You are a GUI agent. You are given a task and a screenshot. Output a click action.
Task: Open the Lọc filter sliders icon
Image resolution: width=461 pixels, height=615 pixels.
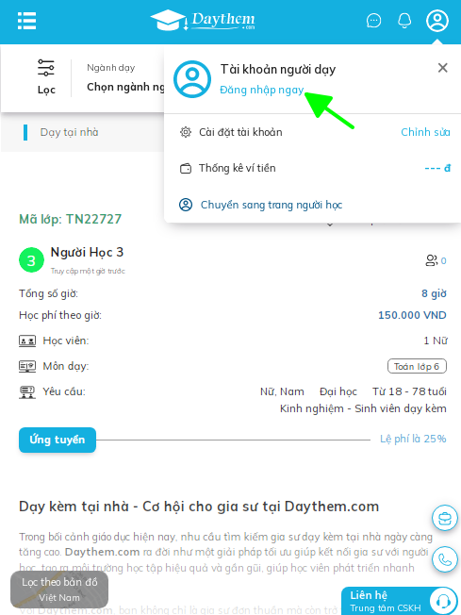(46, 68)
